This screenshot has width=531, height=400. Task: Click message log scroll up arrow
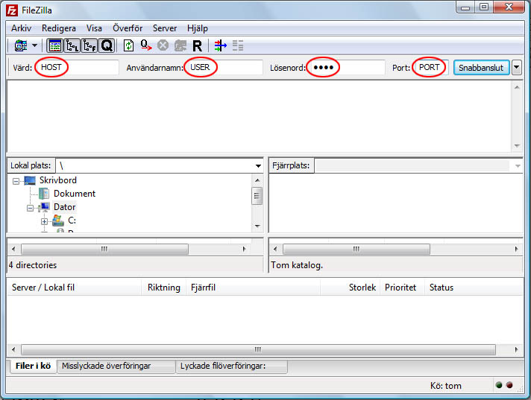click(517, 87)
